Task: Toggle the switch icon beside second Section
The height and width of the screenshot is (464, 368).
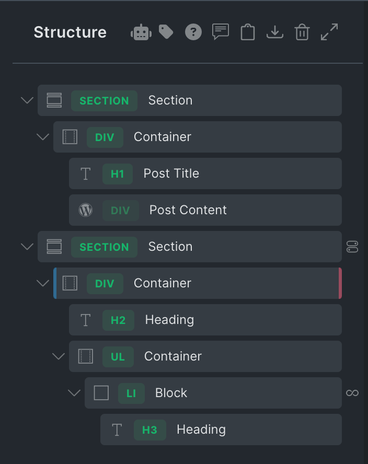Action: [352, 247]
